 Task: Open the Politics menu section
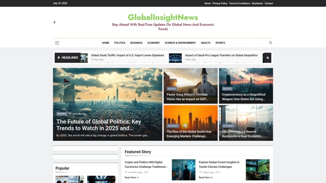tap(120, 43)
